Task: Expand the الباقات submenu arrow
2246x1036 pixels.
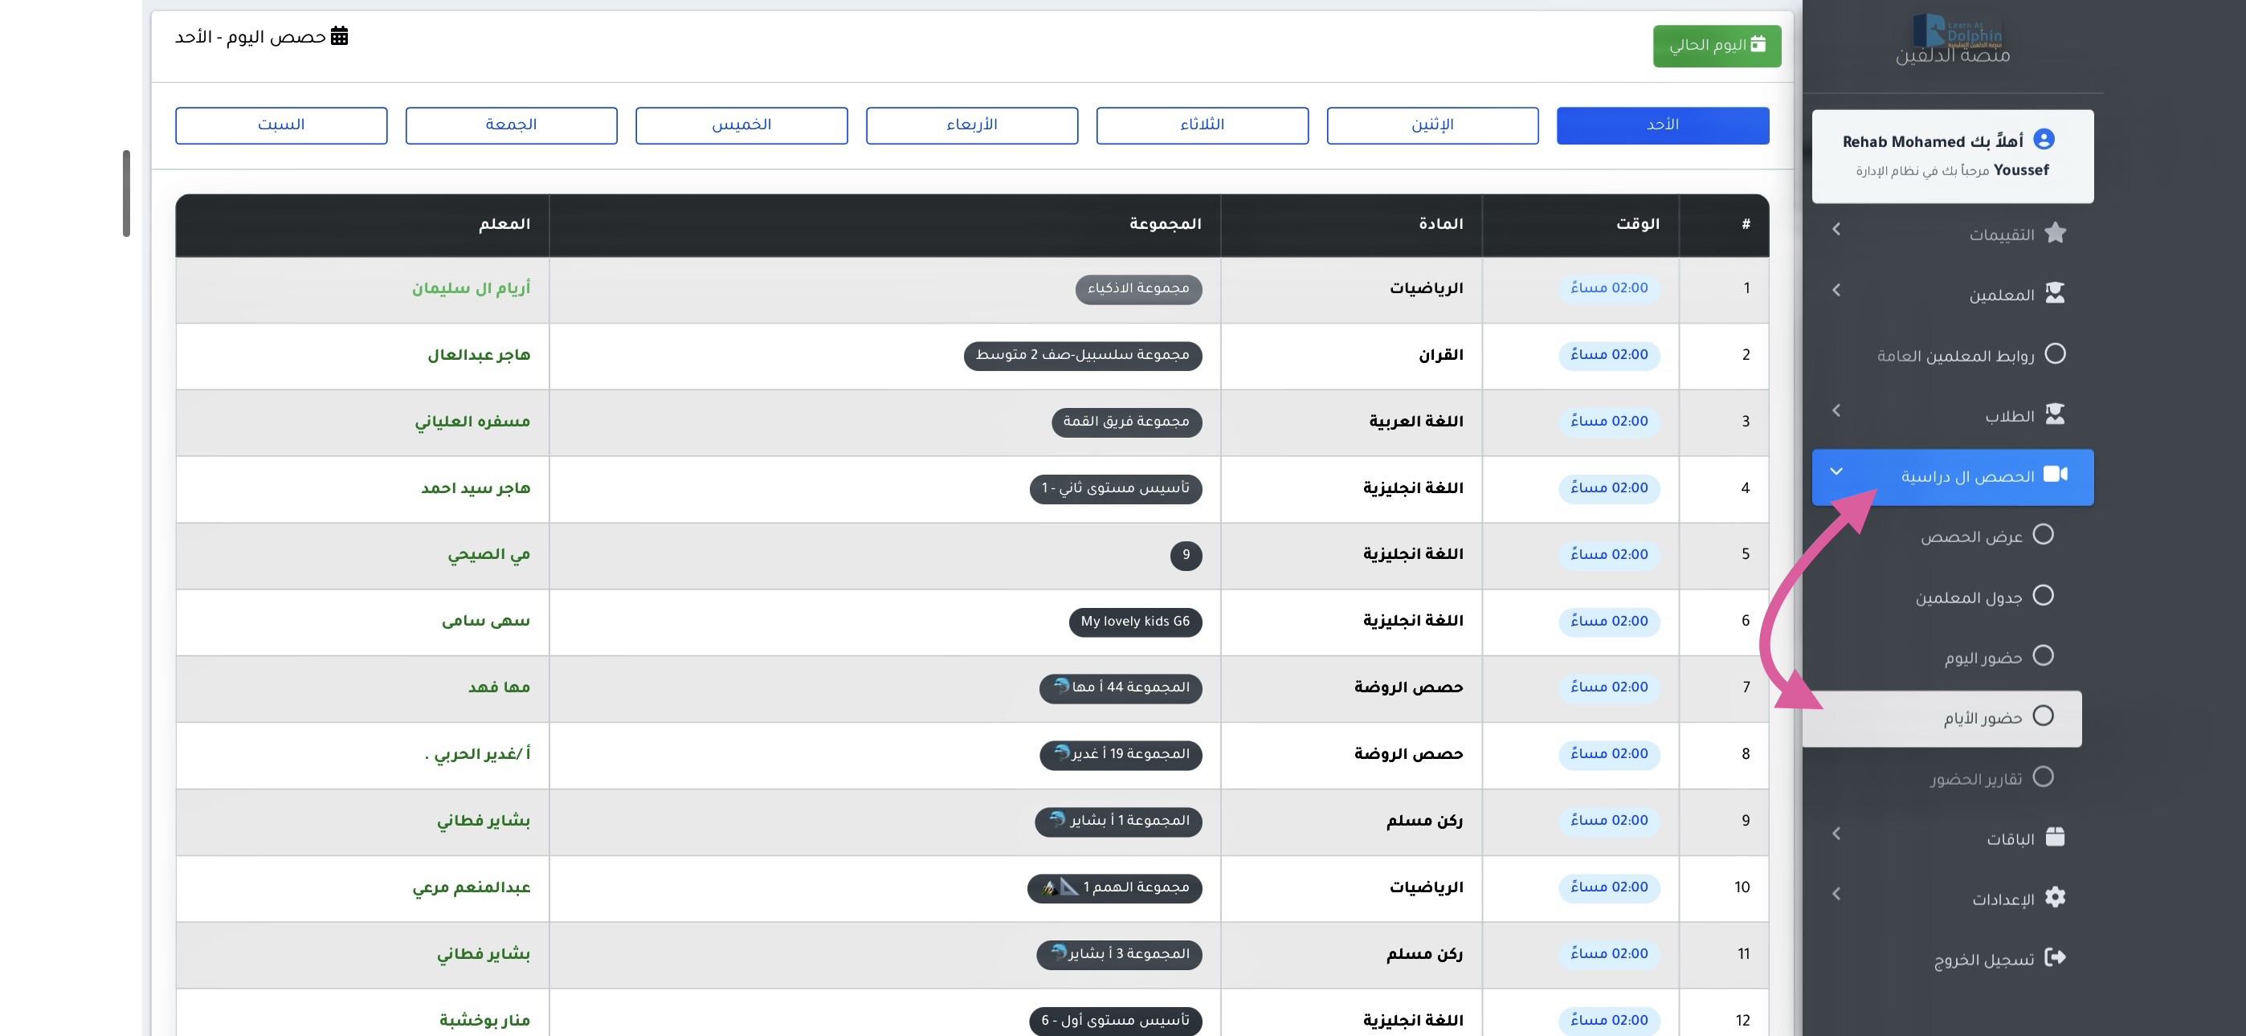Action: pyautogui.click(x=1836, y=834)
